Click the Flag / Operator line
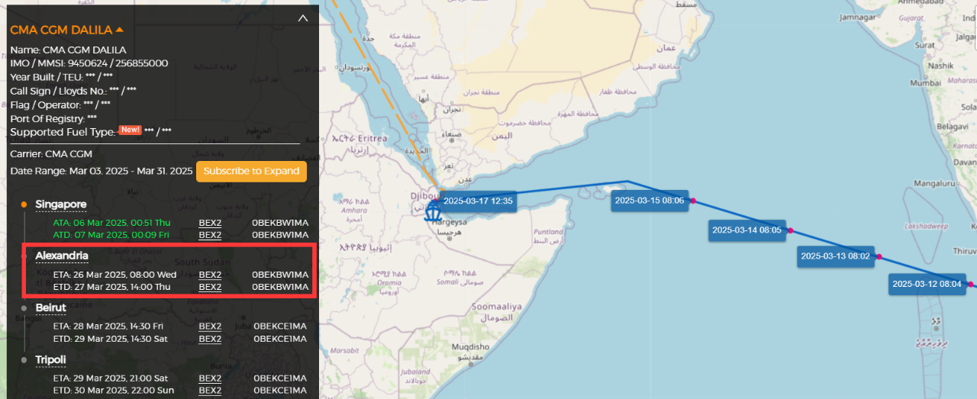Screen dimensions: 977x399 click(60, 105)
